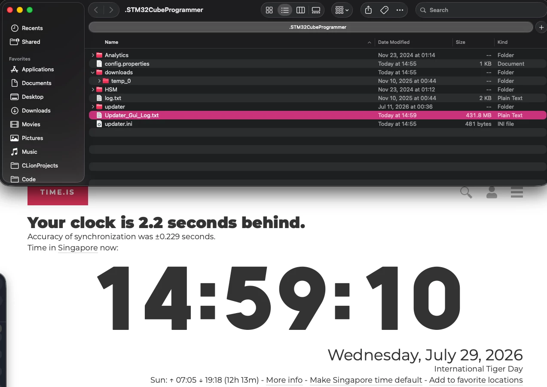Sort by Size column header
The width and height of the screenshot is (547, 387).
click(x=460, y=42)
